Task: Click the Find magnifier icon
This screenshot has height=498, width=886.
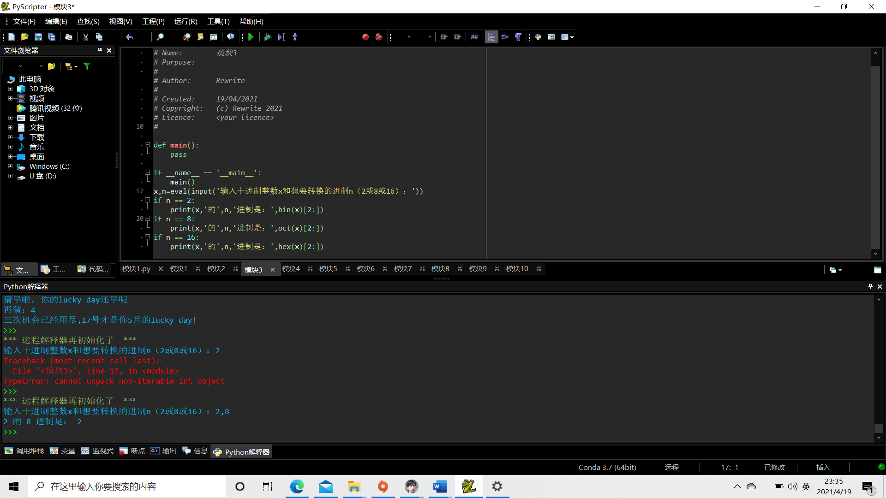Action: [x=160, y=37]
